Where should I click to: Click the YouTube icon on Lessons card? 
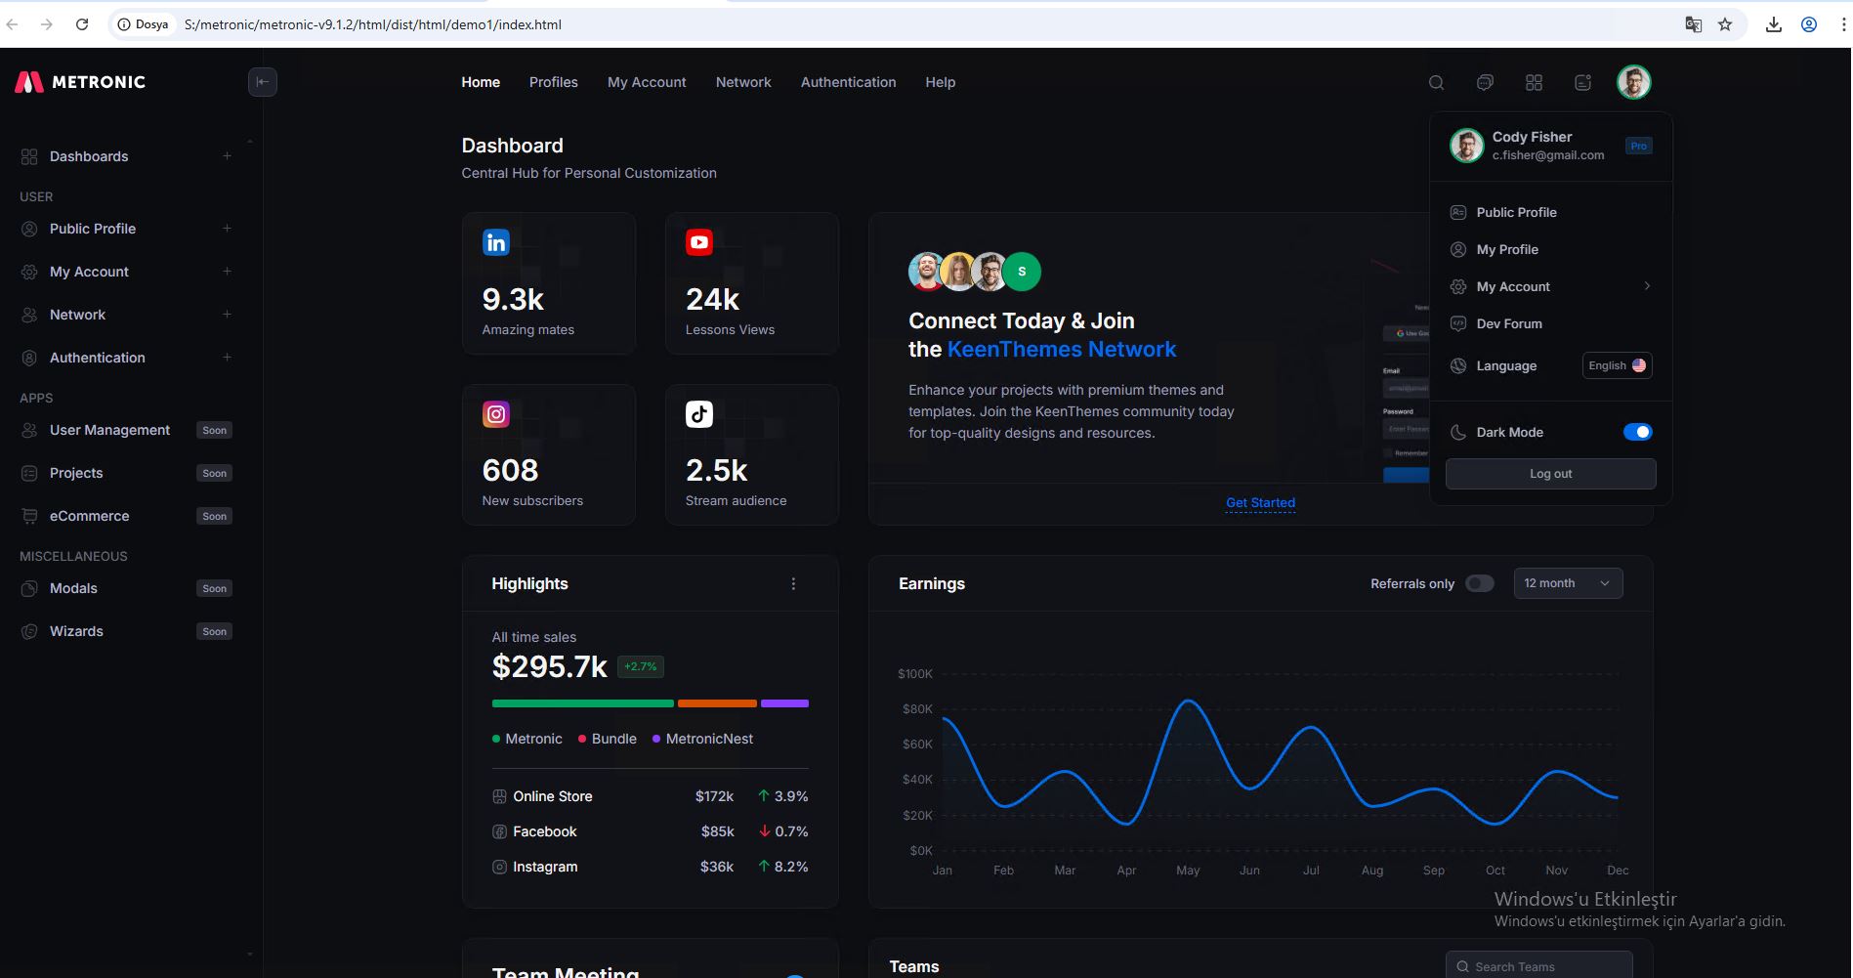(x=699, y=242)
